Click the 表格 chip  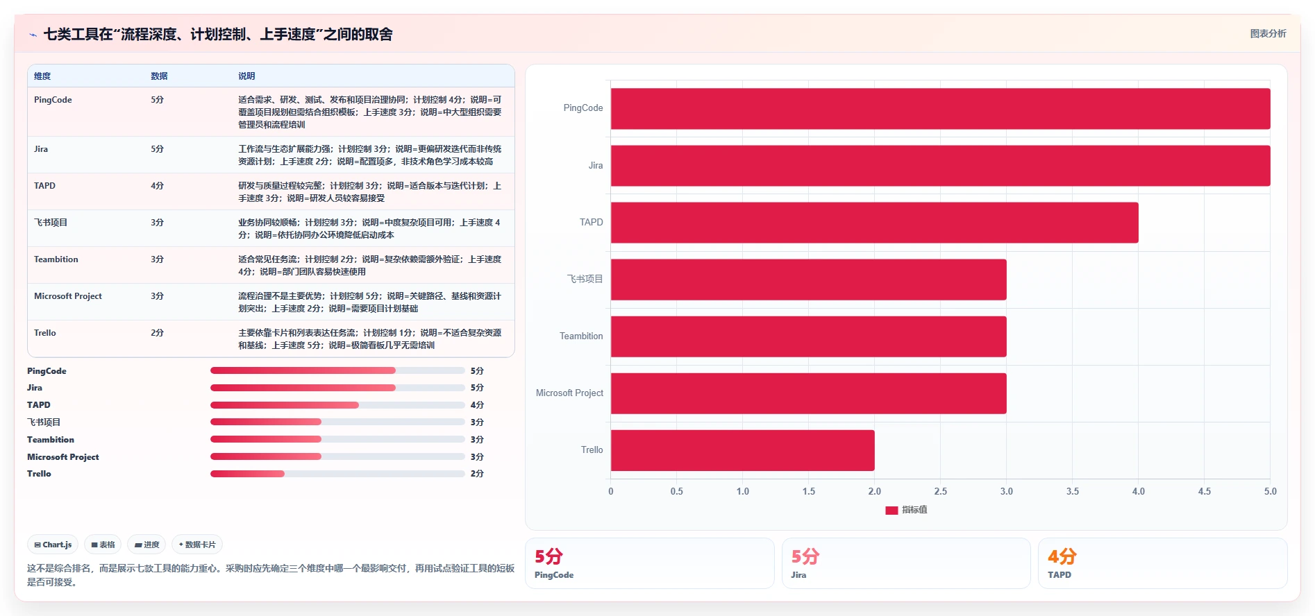(103, 545)
